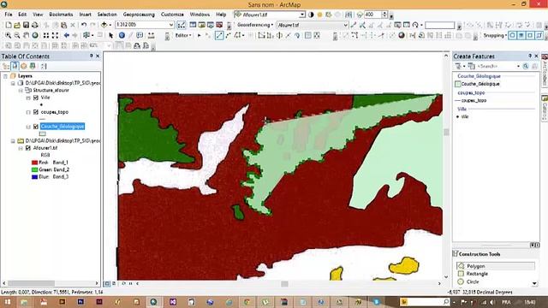Select the coupes_topo feature template

coord(470,101)
